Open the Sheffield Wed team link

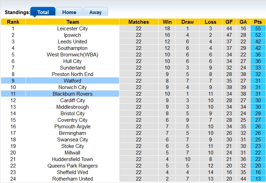(72, 172)
